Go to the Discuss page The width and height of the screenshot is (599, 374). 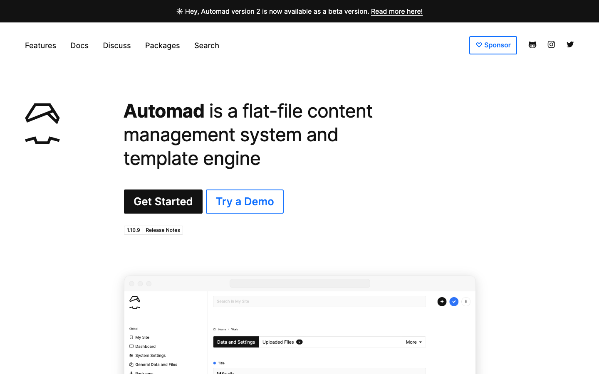117,46
